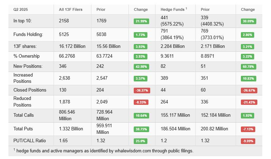Click the whalewisdom.com footnote text
Image resolution: width=271 pixels, height=159 pixels.
pos(103,151)
